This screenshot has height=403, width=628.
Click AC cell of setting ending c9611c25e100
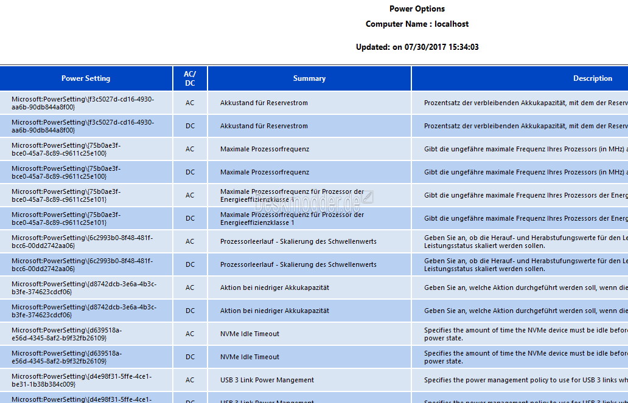click(x=190, y=150)
